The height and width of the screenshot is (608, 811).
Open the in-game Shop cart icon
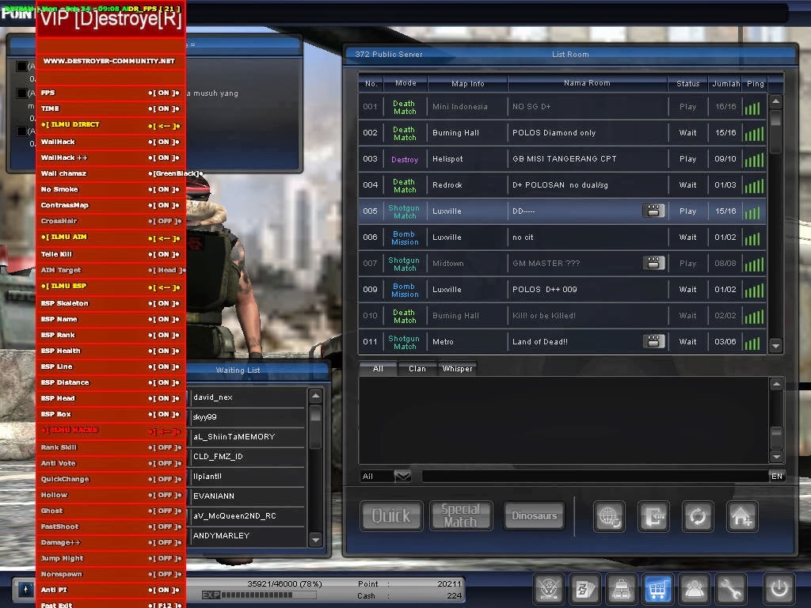[x=658, y=589]
